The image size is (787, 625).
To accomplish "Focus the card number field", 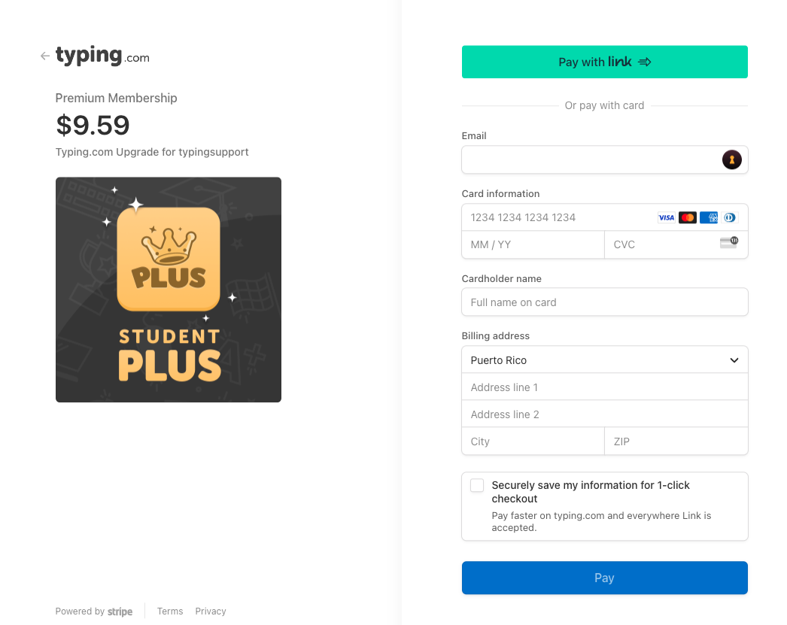I will tap(557, 217).
